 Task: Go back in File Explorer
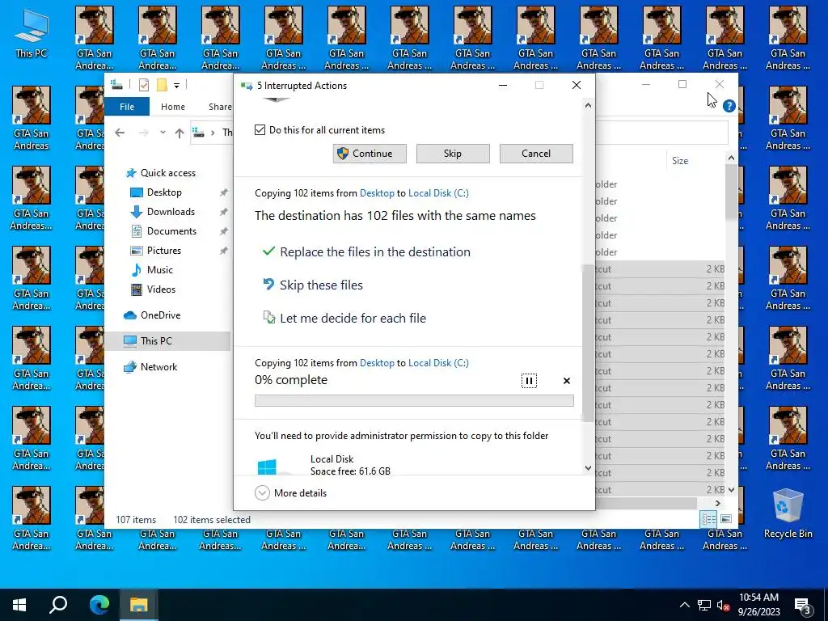(120, 133)
